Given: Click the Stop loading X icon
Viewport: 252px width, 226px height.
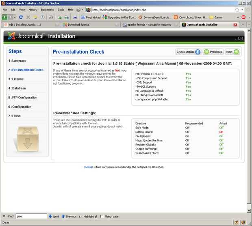Looking at the screenshot, I should pyautogui.click(x=28, y=17).
